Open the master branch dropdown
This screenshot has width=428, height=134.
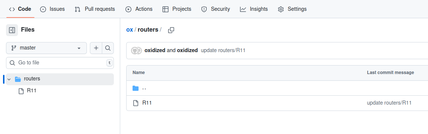tap(46, 48)
